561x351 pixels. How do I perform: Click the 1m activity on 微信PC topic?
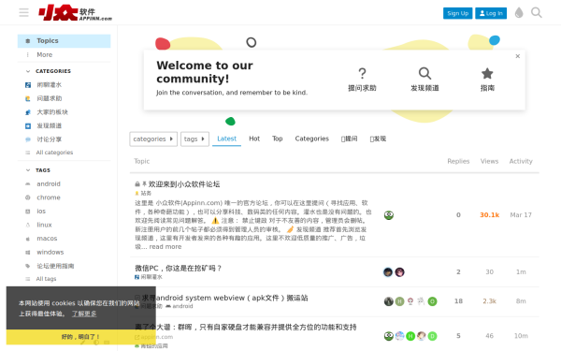pos(521,272)
